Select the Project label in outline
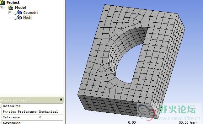This screenshot has height=124, width=203. (x=13, y=3)
